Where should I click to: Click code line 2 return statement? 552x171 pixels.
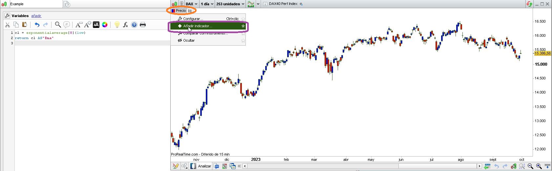coord(34,38)
